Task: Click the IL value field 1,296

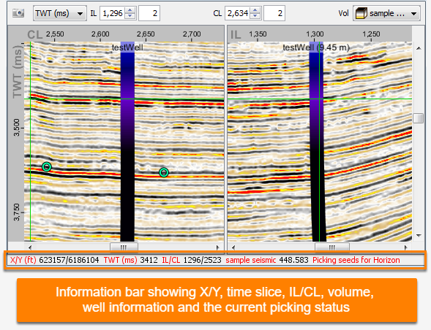Action: (113, 13)
